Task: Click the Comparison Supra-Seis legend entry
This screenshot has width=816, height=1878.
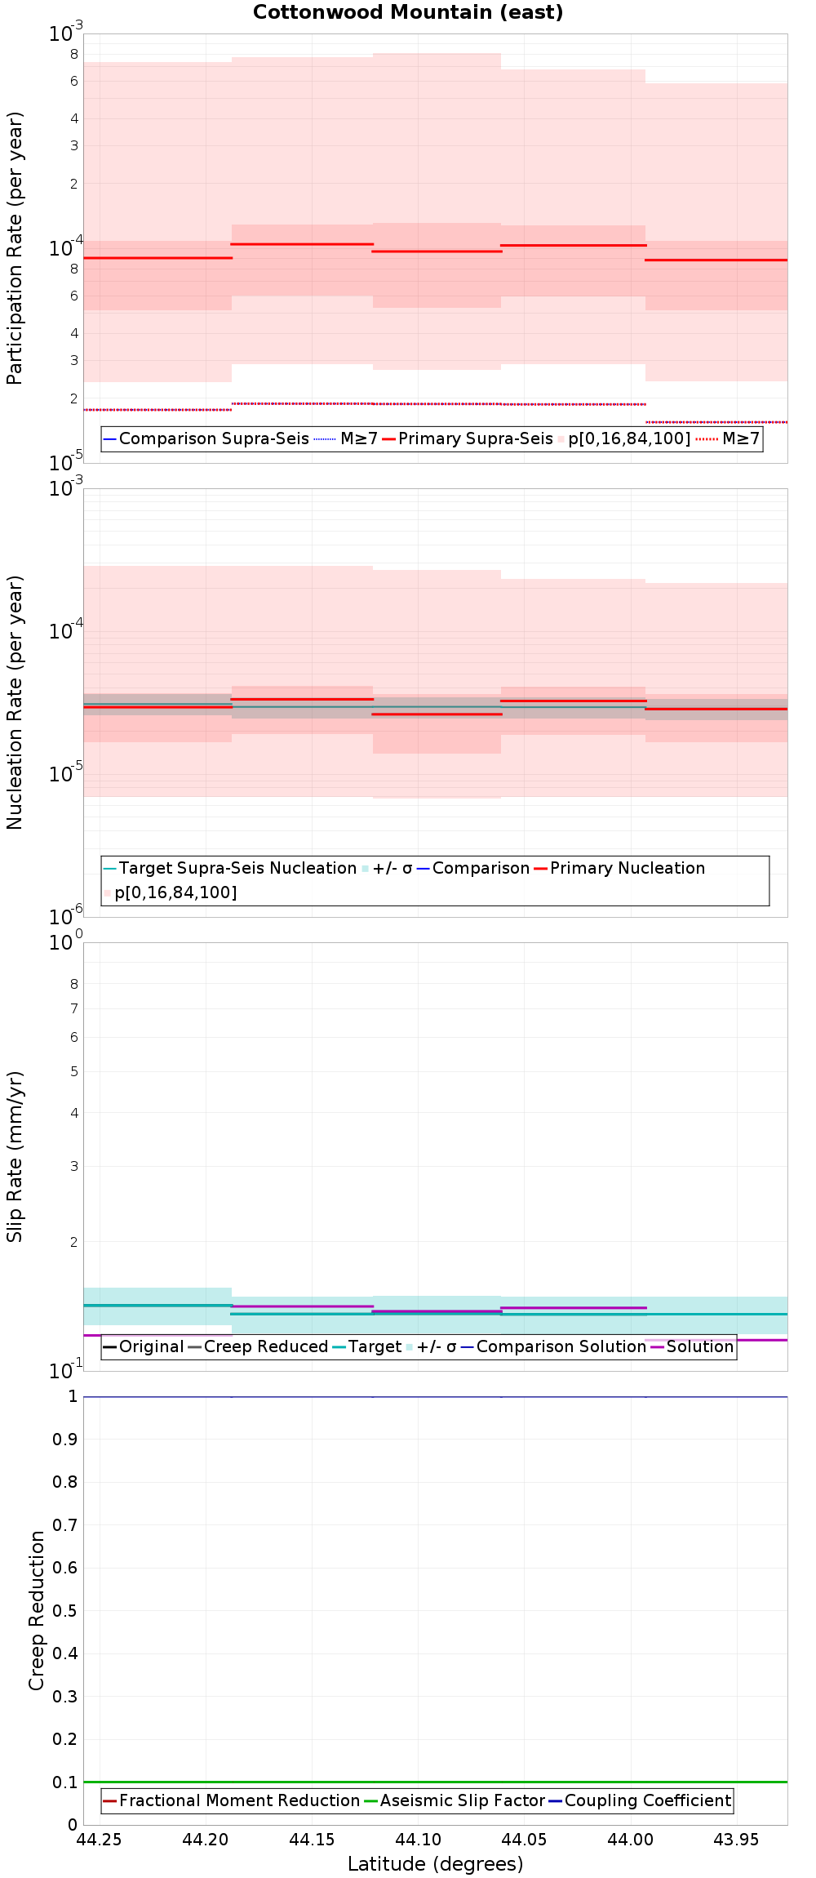Action: (x=206, y=438)
